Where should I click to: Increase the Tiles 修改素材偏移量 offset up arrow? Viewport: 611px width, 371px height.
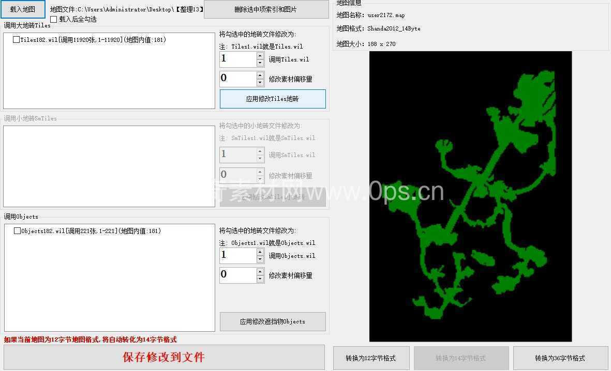(260, 75)
